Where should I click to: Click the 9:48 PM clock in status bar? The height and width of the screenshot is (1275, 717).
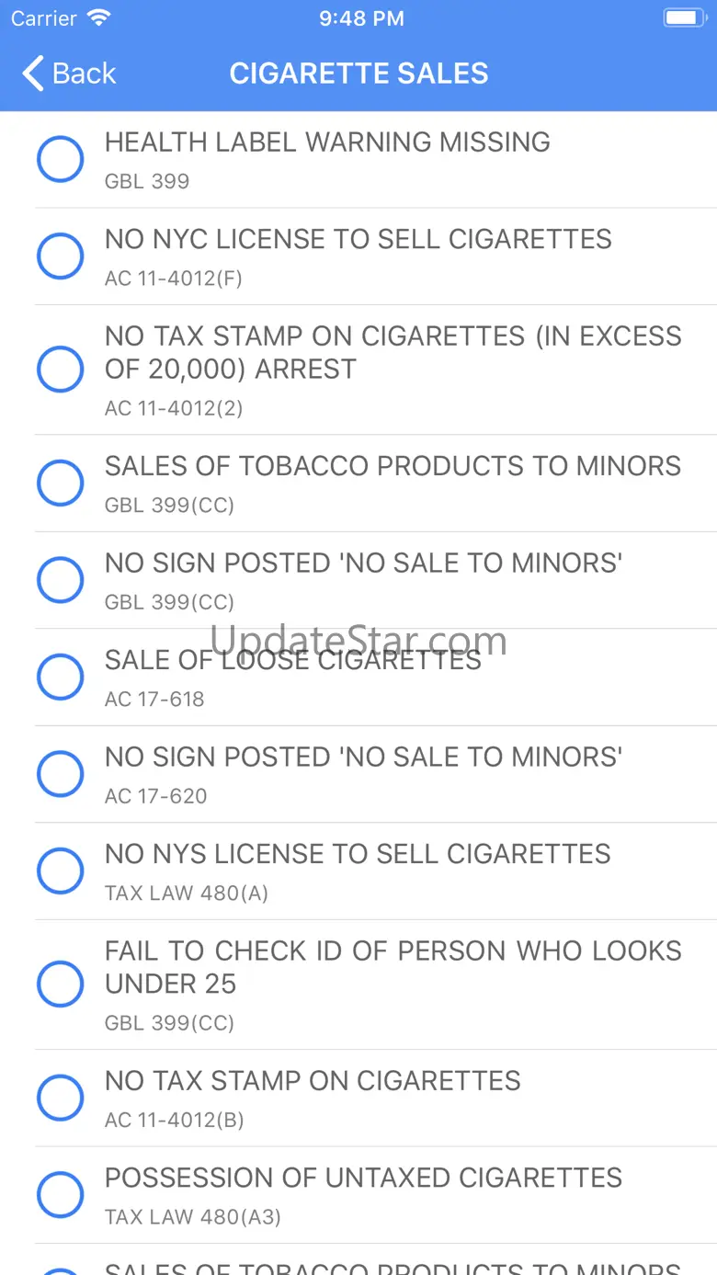click(361, 18)
